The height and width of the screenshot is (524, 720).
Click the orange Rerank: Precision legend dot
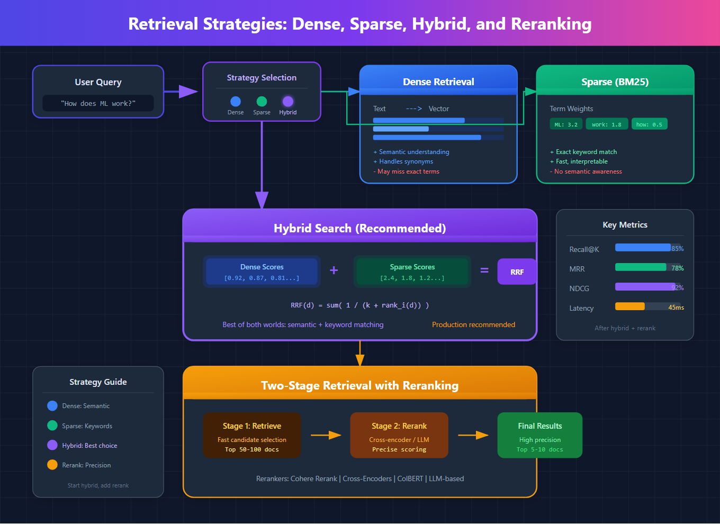point(52,465)
